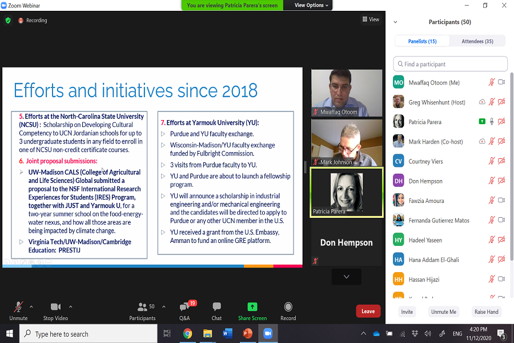Select Don Hempson's video tile
Viewport: 514px width, 343px height.
[x=347, y=242]
